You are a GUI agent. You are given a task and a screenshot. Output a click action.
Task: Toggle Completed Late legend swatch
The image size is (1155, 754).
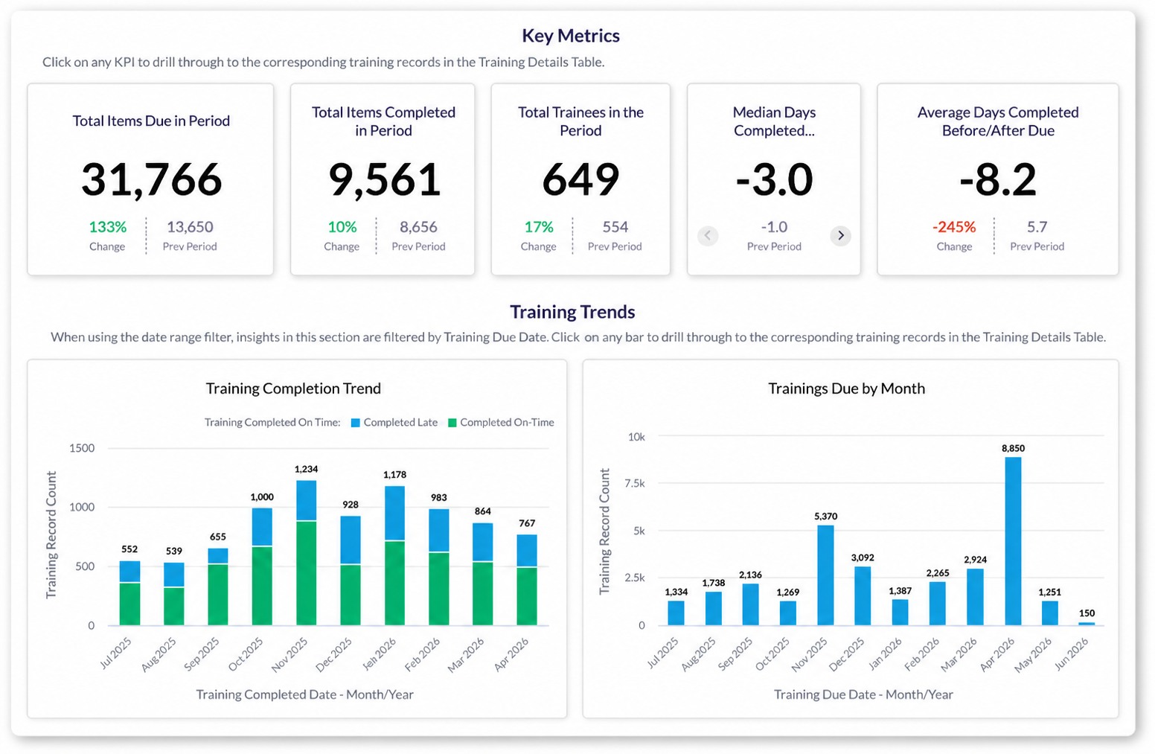pyautogui.click(x=355, y=423)
